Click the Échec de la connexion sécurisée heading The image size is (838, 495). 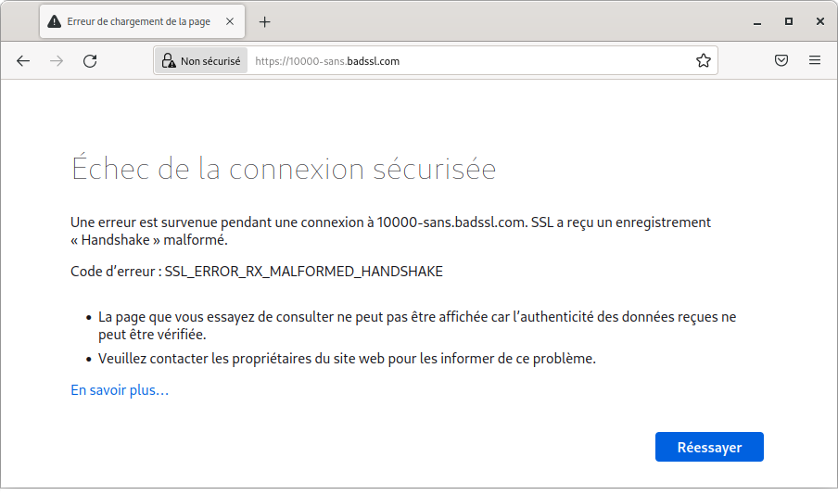284,170
